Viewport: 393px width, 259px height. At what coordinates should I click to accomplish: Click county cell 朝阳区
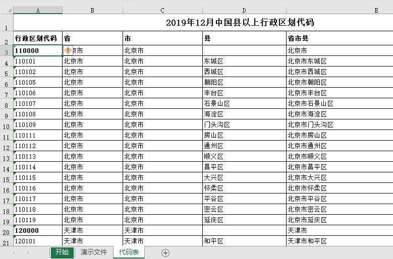point(244,82)
